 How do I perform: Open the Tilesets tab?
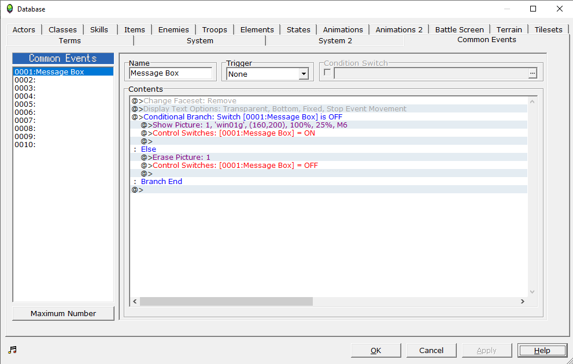coord(548,29)
